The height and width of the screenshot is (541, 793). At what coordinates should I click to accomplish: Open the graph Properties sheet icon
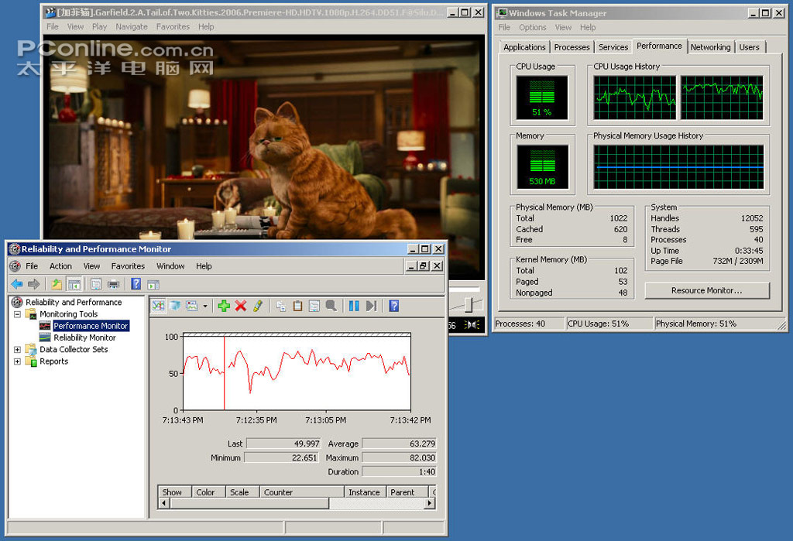(314, 306)
